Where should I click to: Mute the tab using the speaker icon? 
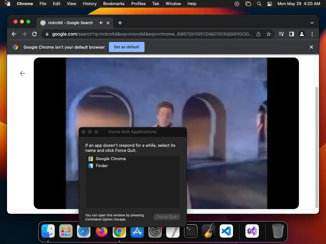tap(101, 23)
